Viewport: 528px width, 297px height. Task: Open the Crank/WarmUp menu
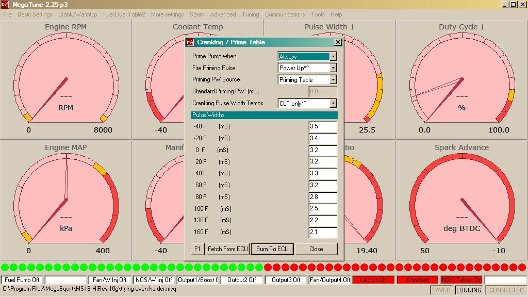(78, 14)
